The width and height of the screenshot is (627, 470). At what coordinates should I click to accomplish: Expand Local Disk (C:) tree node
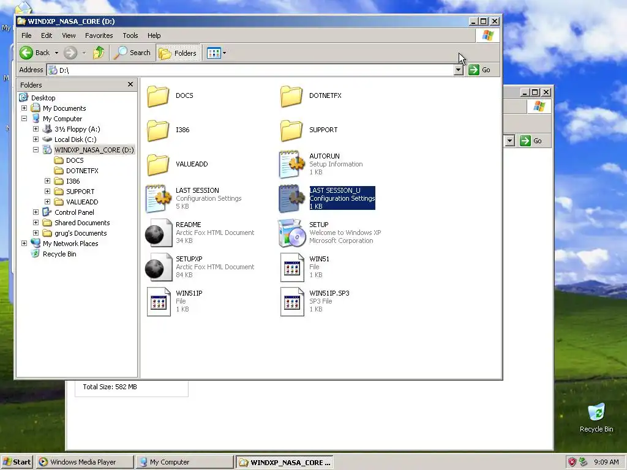[x=36, y=140]
